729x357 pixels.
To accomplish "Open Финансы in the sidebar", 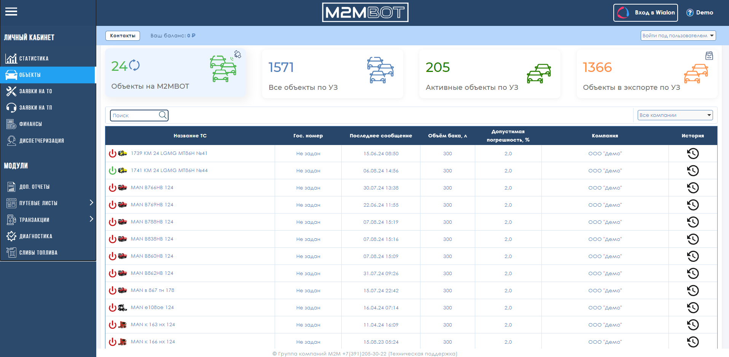I will click(48, 124).
